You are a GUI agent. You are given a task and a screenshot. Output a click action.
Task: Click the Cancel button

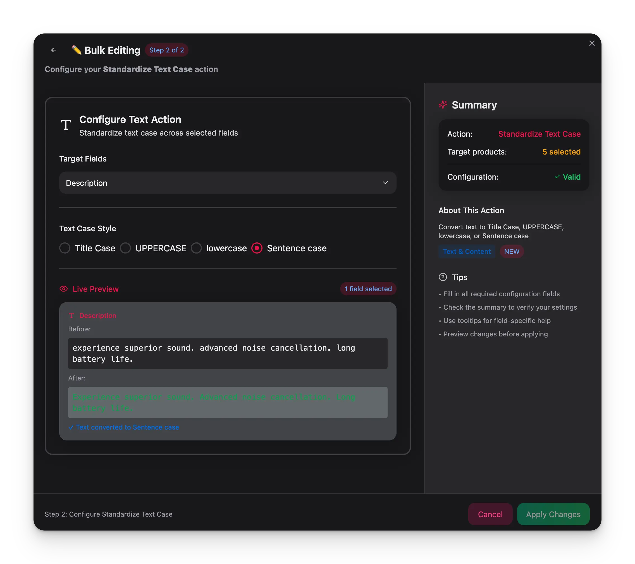[x=490, y=514]
